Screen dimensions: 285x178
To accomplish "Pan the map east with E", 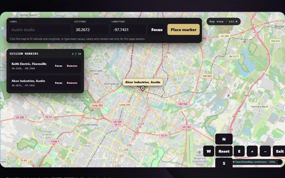I will pos(239,151).
